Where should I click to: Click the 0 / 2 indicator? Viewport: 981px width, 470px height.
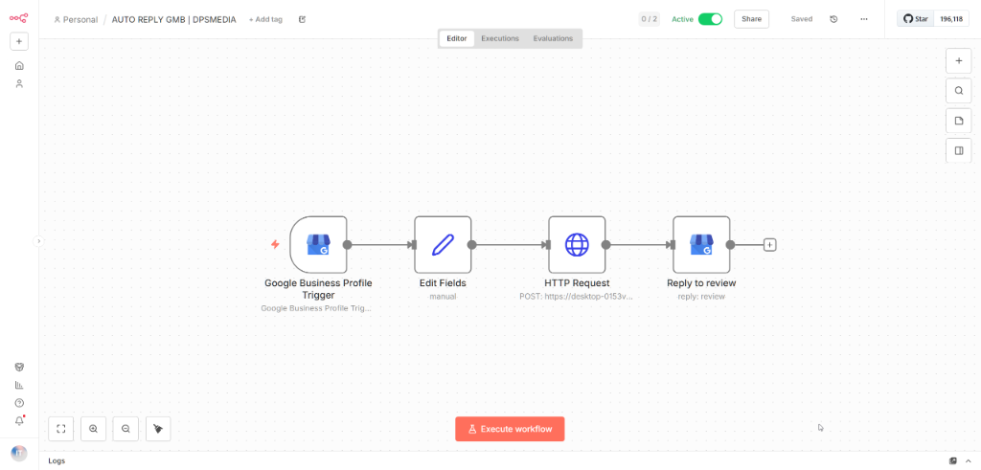(650, 19)
